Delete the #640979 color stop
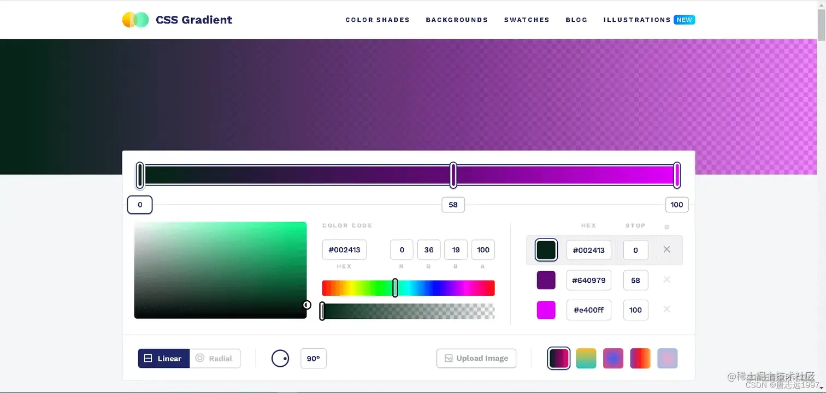826x393 pixels. pyautogui.click(x=666, y=279)
